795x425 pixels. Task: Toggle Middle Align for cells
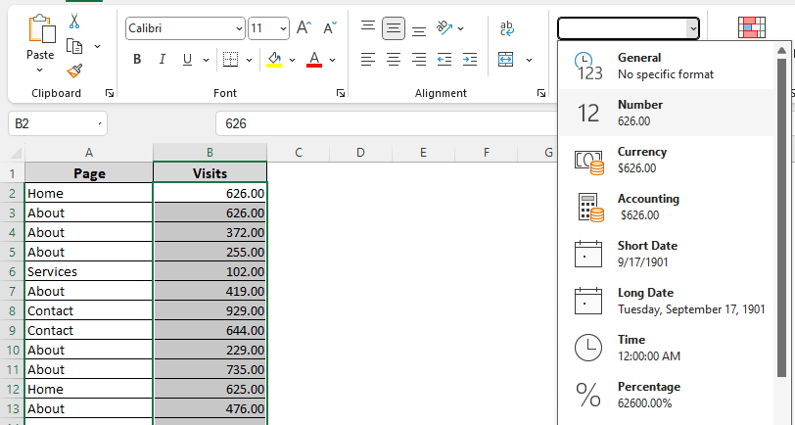click(x=394, y=28)
